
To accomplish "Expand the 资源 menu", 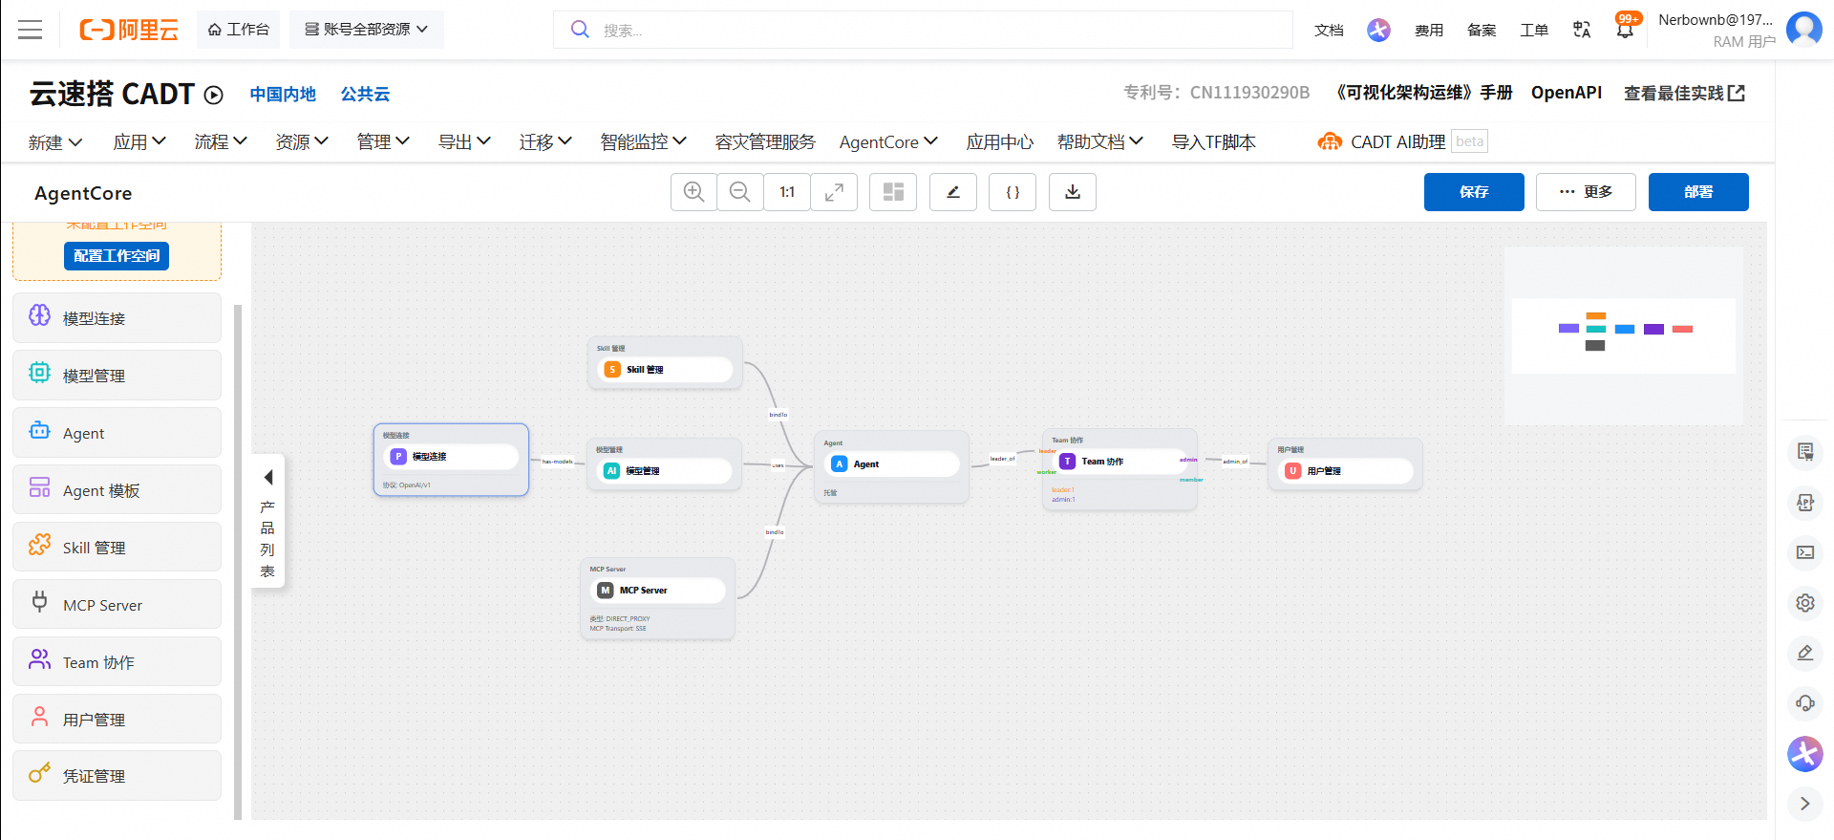I will (x=302, y=142).
